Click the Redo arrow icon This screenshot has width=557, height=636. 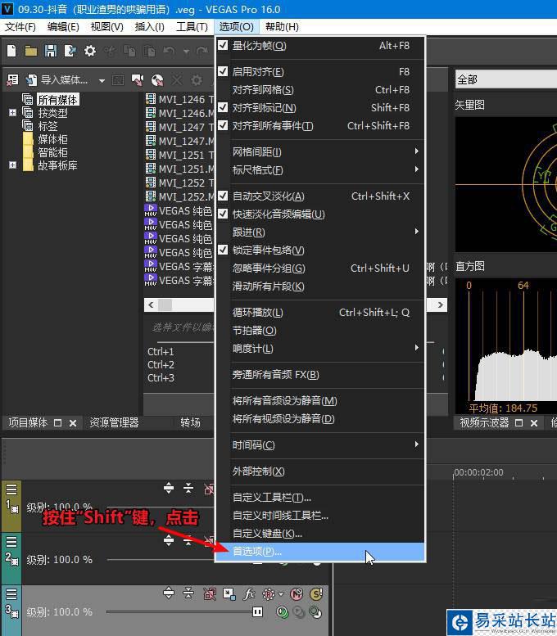tap(202, 51)
